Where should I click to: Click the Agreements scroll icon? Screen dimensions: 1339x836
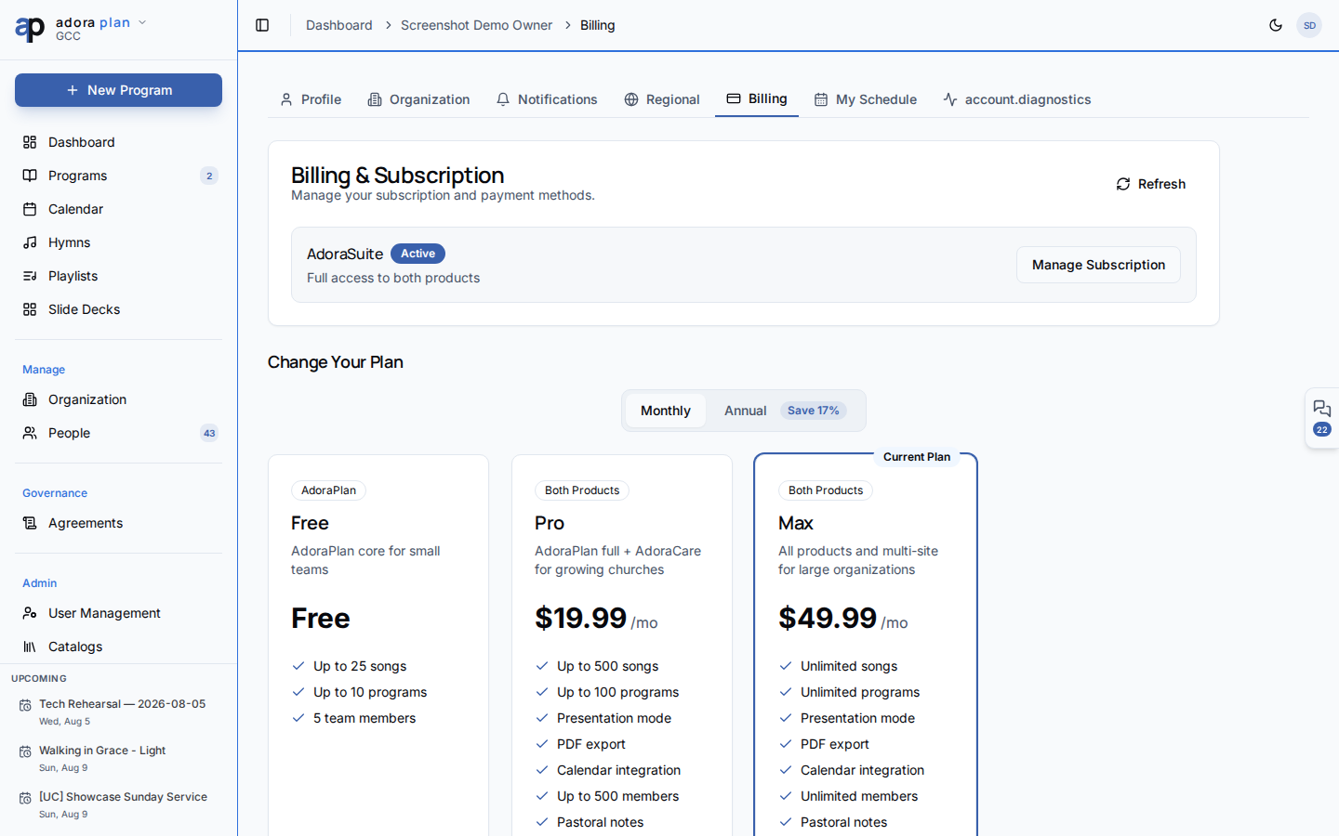tap(30, 523)
